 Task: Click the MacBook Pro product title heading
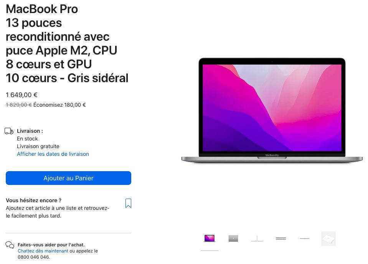pyautogui.click(x=67, y=44)
